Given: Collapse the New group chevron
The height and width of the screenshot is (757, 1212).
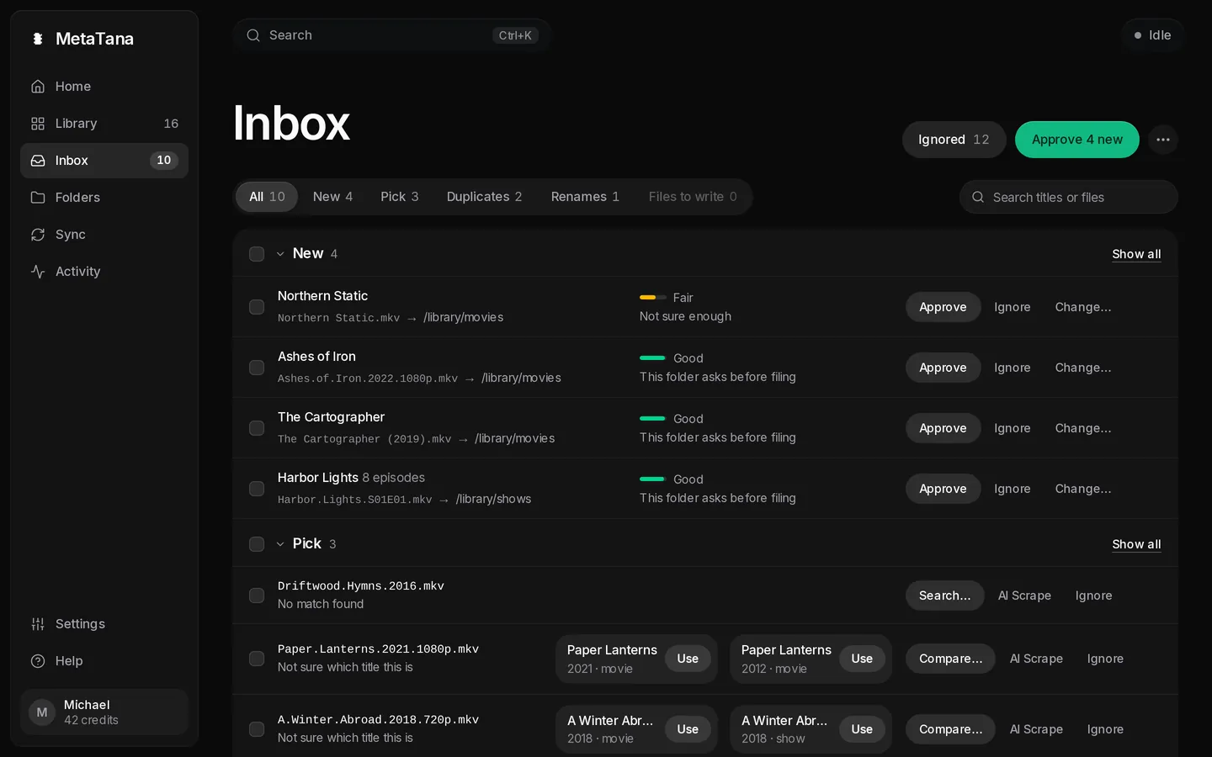Looking at the screenshot, I should pos(280,254).
